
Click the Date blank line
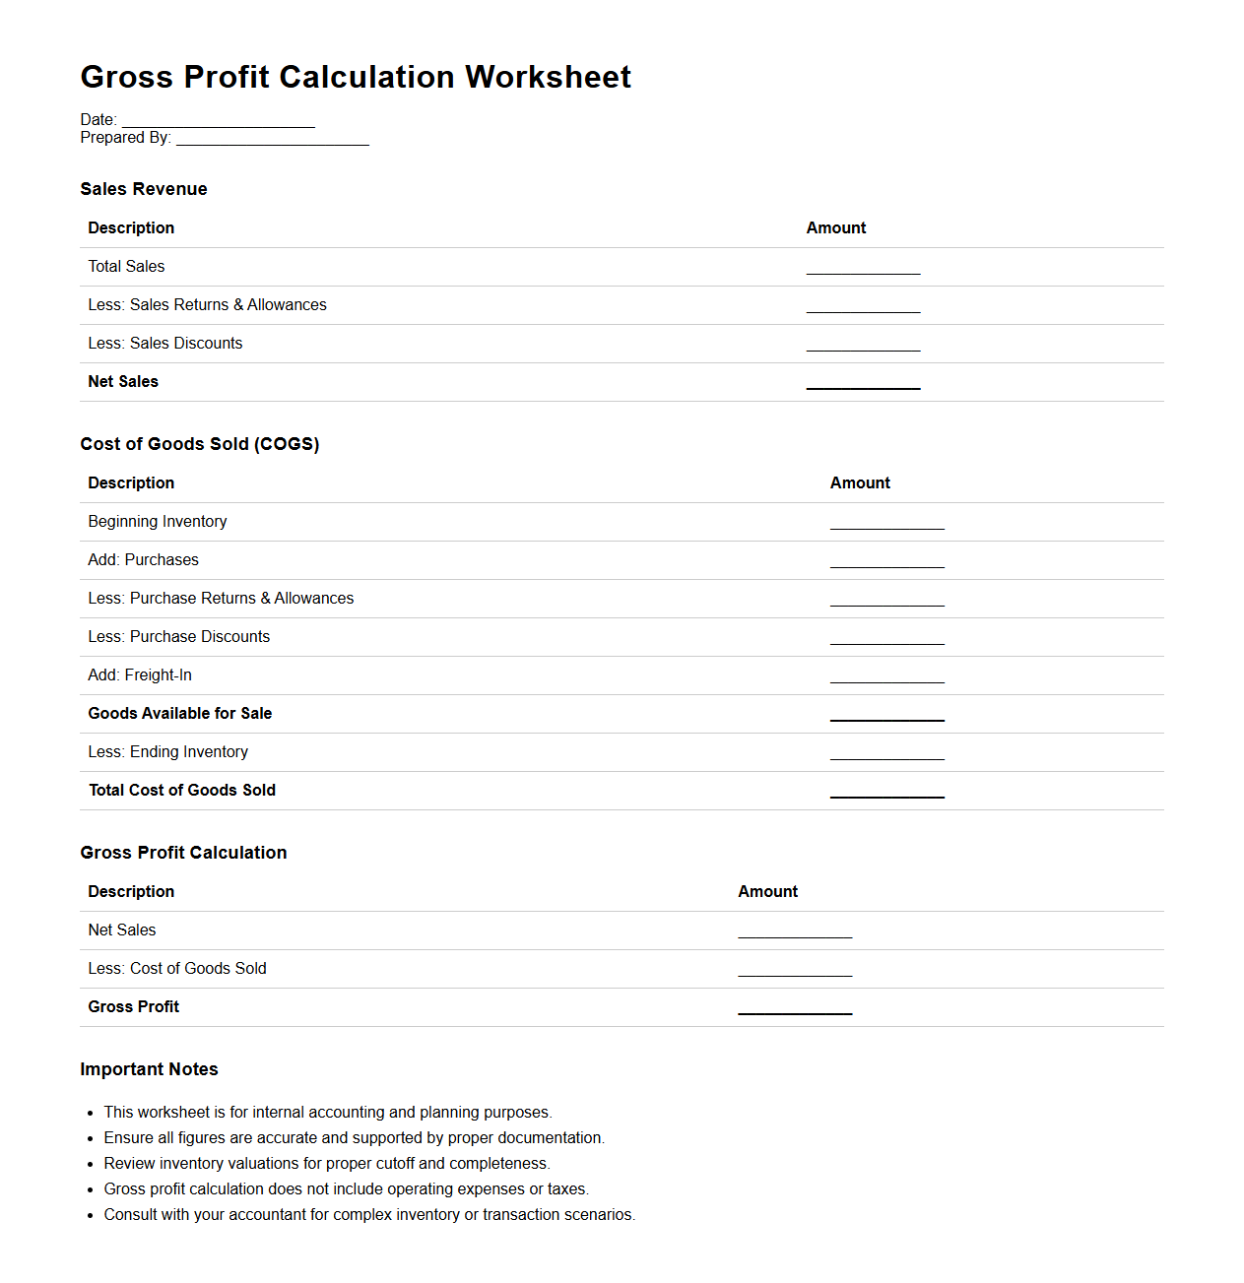pyautogui.click(x=218, y=121)
